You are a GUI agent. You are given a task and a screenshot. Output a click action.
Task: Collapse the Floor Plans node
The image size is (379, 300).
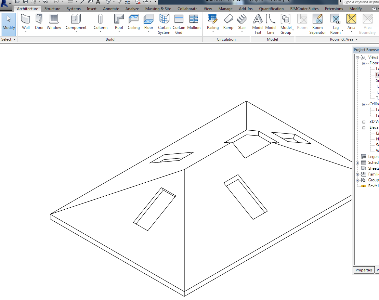pos(364,63)
